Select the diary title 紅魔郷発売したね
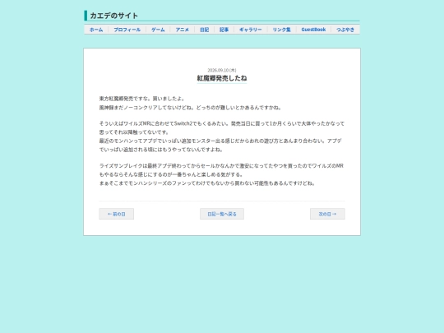 tap(222, 78)
